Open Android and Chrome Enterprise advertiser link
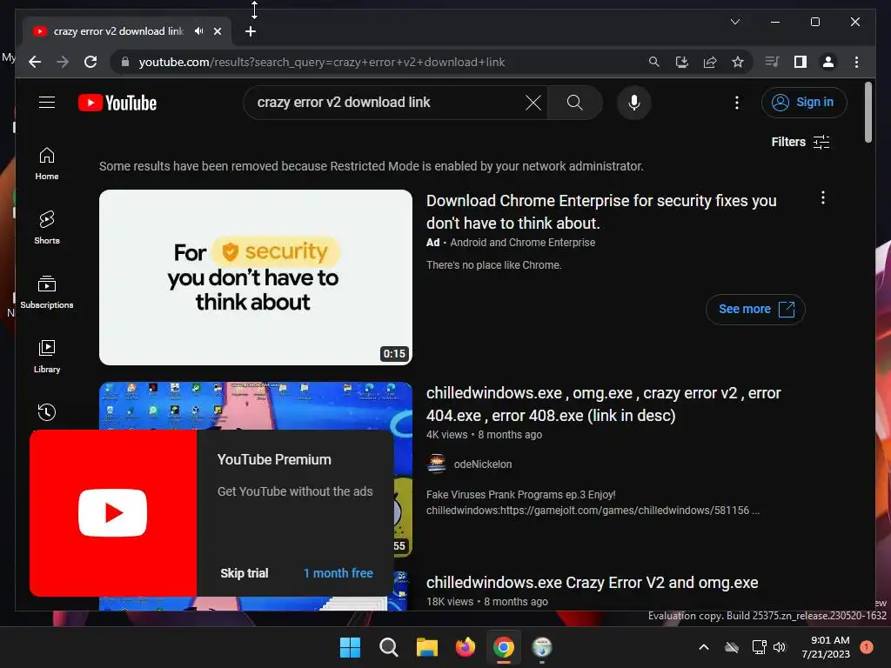Screen dimensions: 891x668 522,243
